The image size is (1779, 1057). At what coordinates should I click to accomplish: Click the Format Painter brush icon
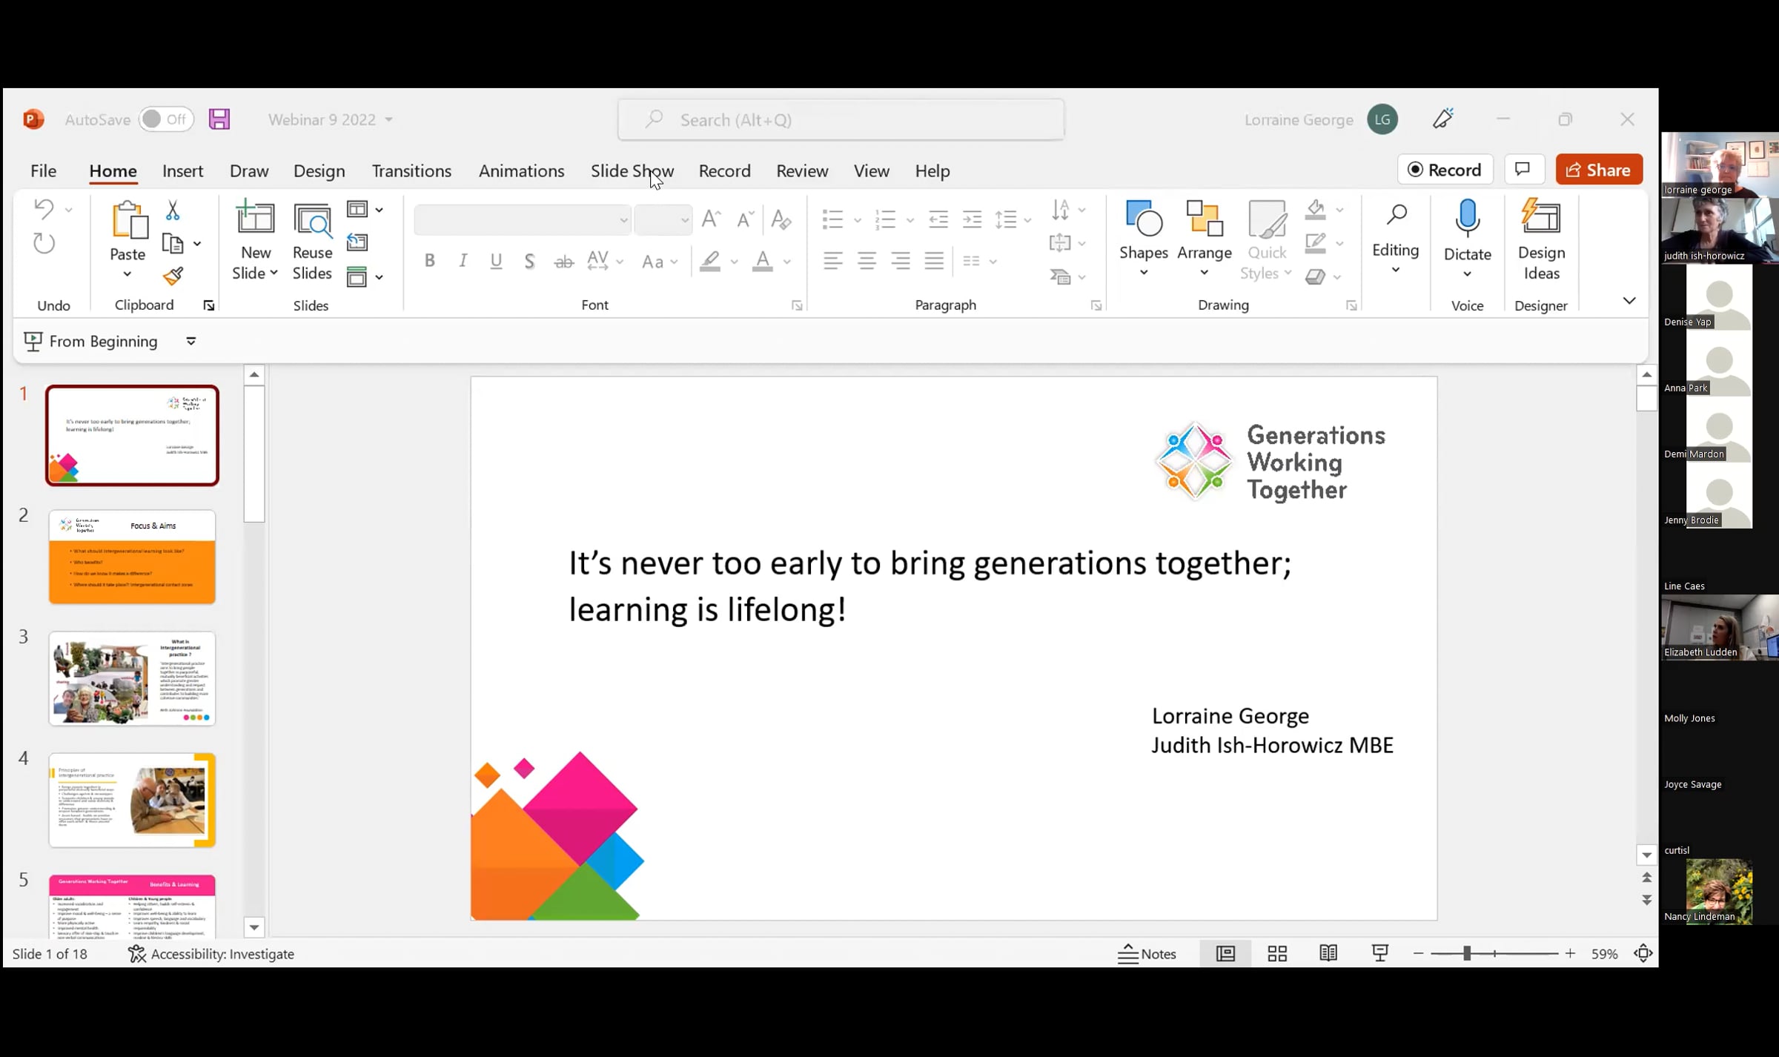173,276
